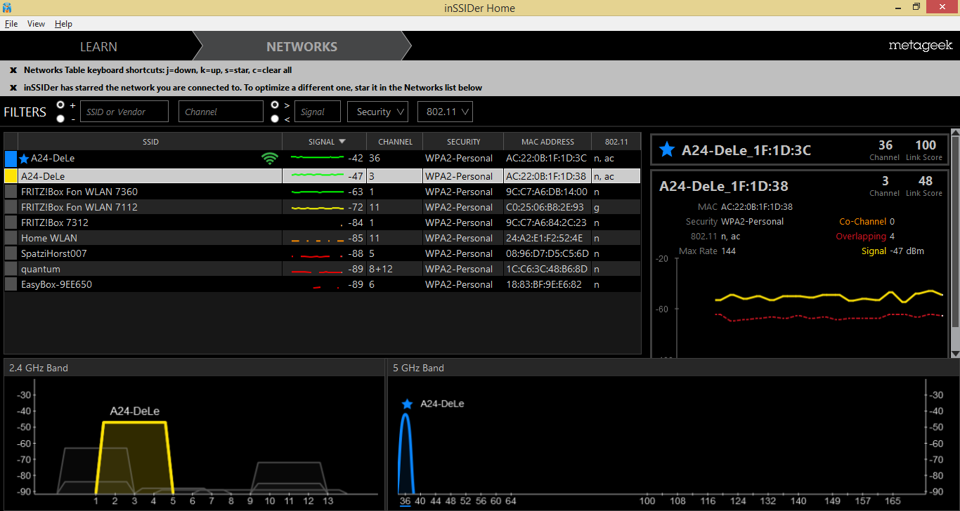Click the metageek logo
This screenshot has width=960, height=511.
(921, 46)
